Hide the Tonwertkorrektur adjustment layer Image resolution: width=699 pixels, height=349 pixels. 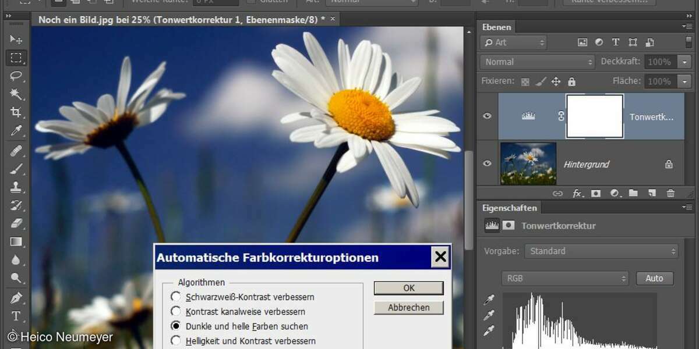point(487,116)
